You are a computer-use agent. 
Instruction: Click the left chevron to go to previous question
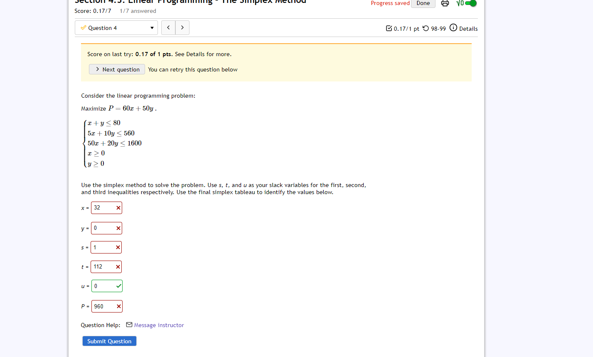168,27
